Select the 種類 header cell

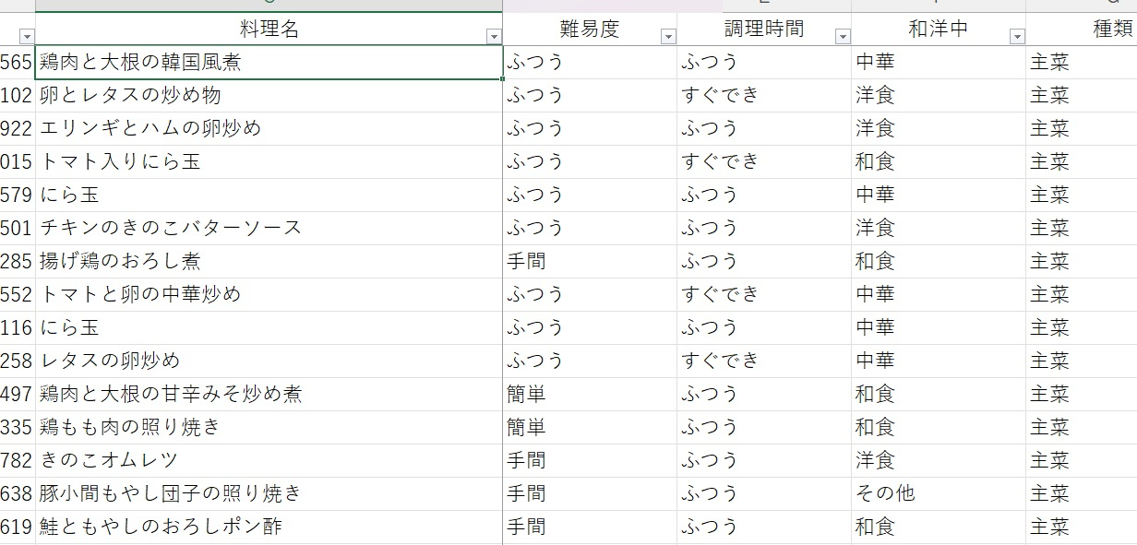(x=1082, y=29)
